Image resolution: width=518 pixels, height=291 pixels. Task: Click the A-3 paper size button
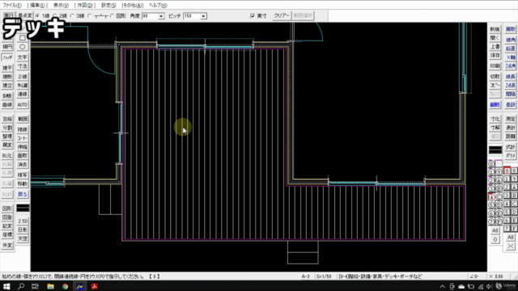pos(306,276)
